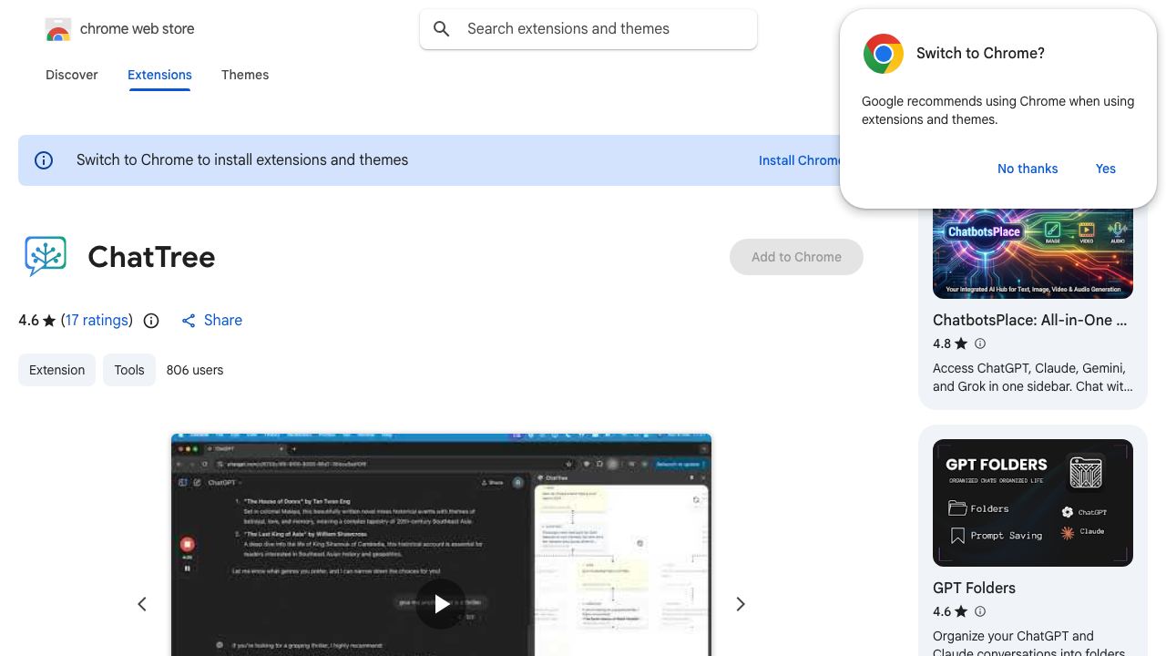Select the Extension category chip
Viewport: 1166px width, 656px height.
(x=56, y=370)
